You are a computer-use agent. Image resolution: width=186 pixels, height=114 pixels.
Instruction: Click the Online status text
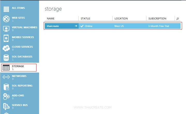coord(89,26)
